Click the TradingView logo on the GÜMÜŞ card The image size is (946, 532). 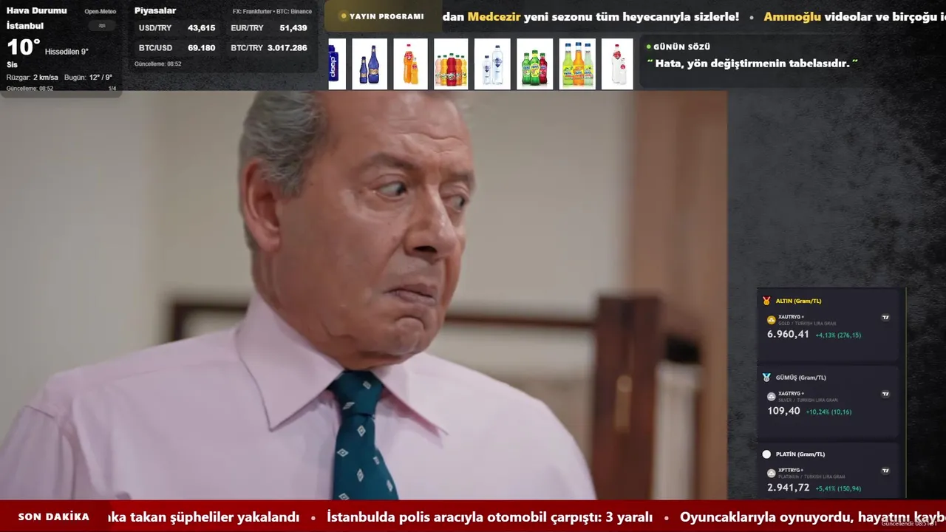click(885, 394)
